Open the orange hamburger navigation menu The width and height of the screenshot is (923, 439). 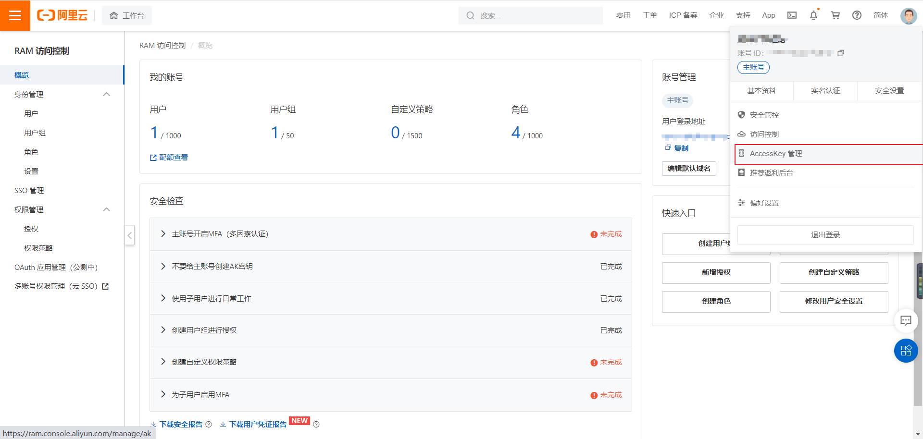(15, 15)
